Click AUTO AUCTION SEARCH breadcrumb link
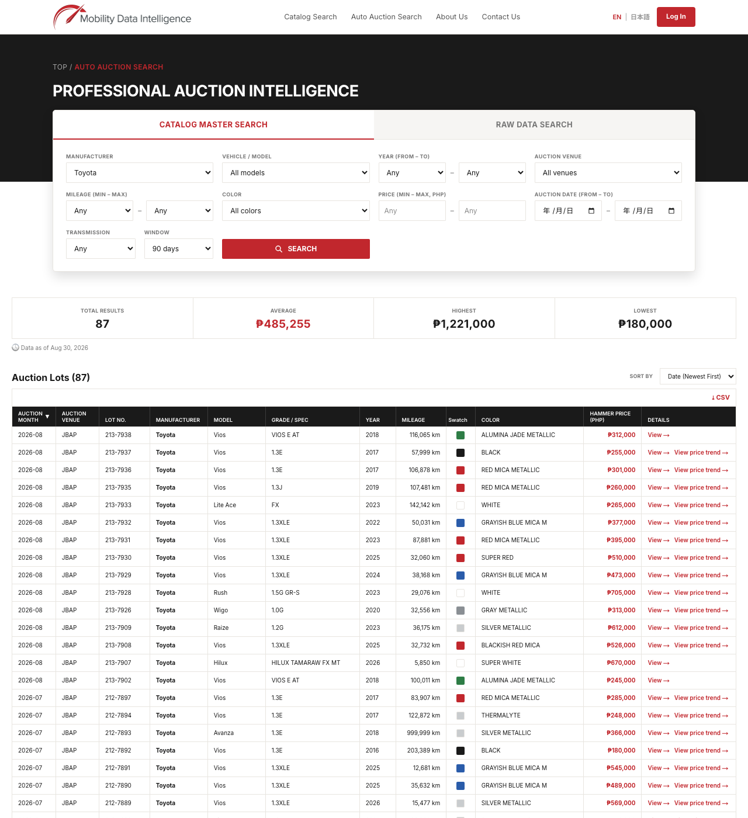The width and height of the screenshot is (748, 818). click(119, 67)
